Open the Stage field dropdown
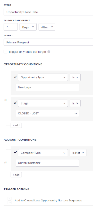 (43, 103)
